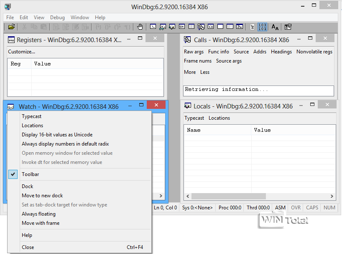Viewport: 342px width, 254px height.
Task: Click More in the Calls window
Action: [190, 72]
